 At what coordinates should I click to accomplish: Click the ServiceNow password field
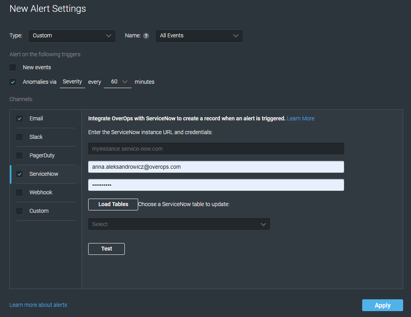pos(216,185)
